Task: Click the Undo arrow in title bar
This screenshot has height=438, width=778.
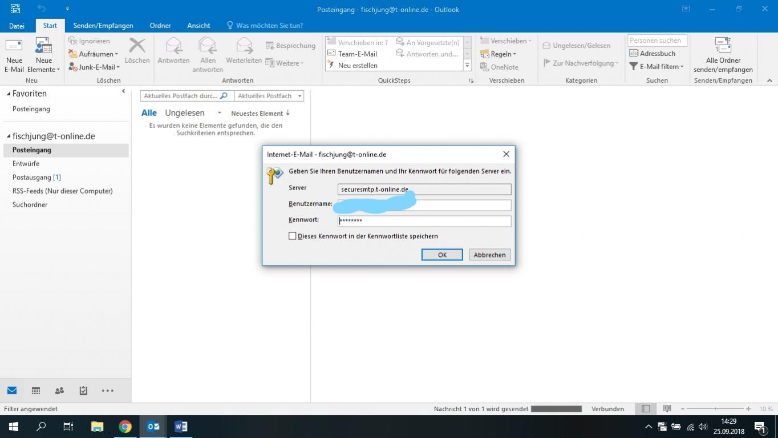Action: tap(42, 9)
